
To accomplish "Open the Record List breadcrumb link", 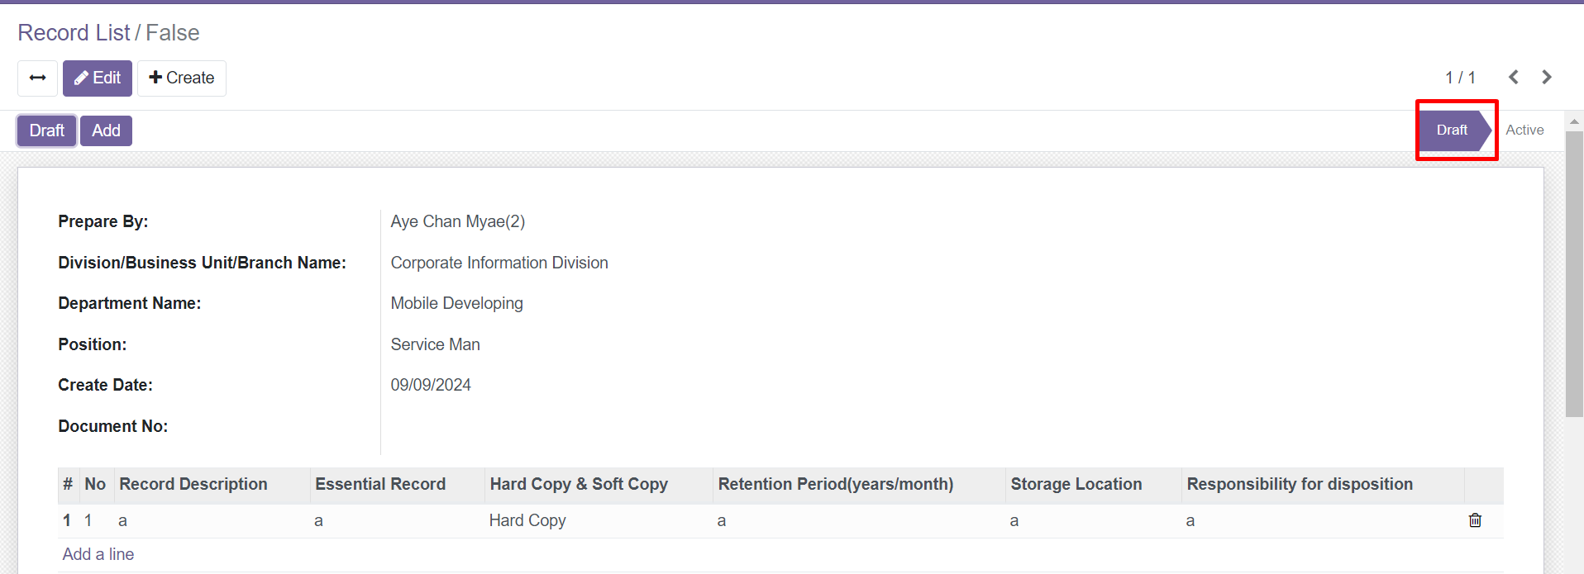I will (74, 32).
